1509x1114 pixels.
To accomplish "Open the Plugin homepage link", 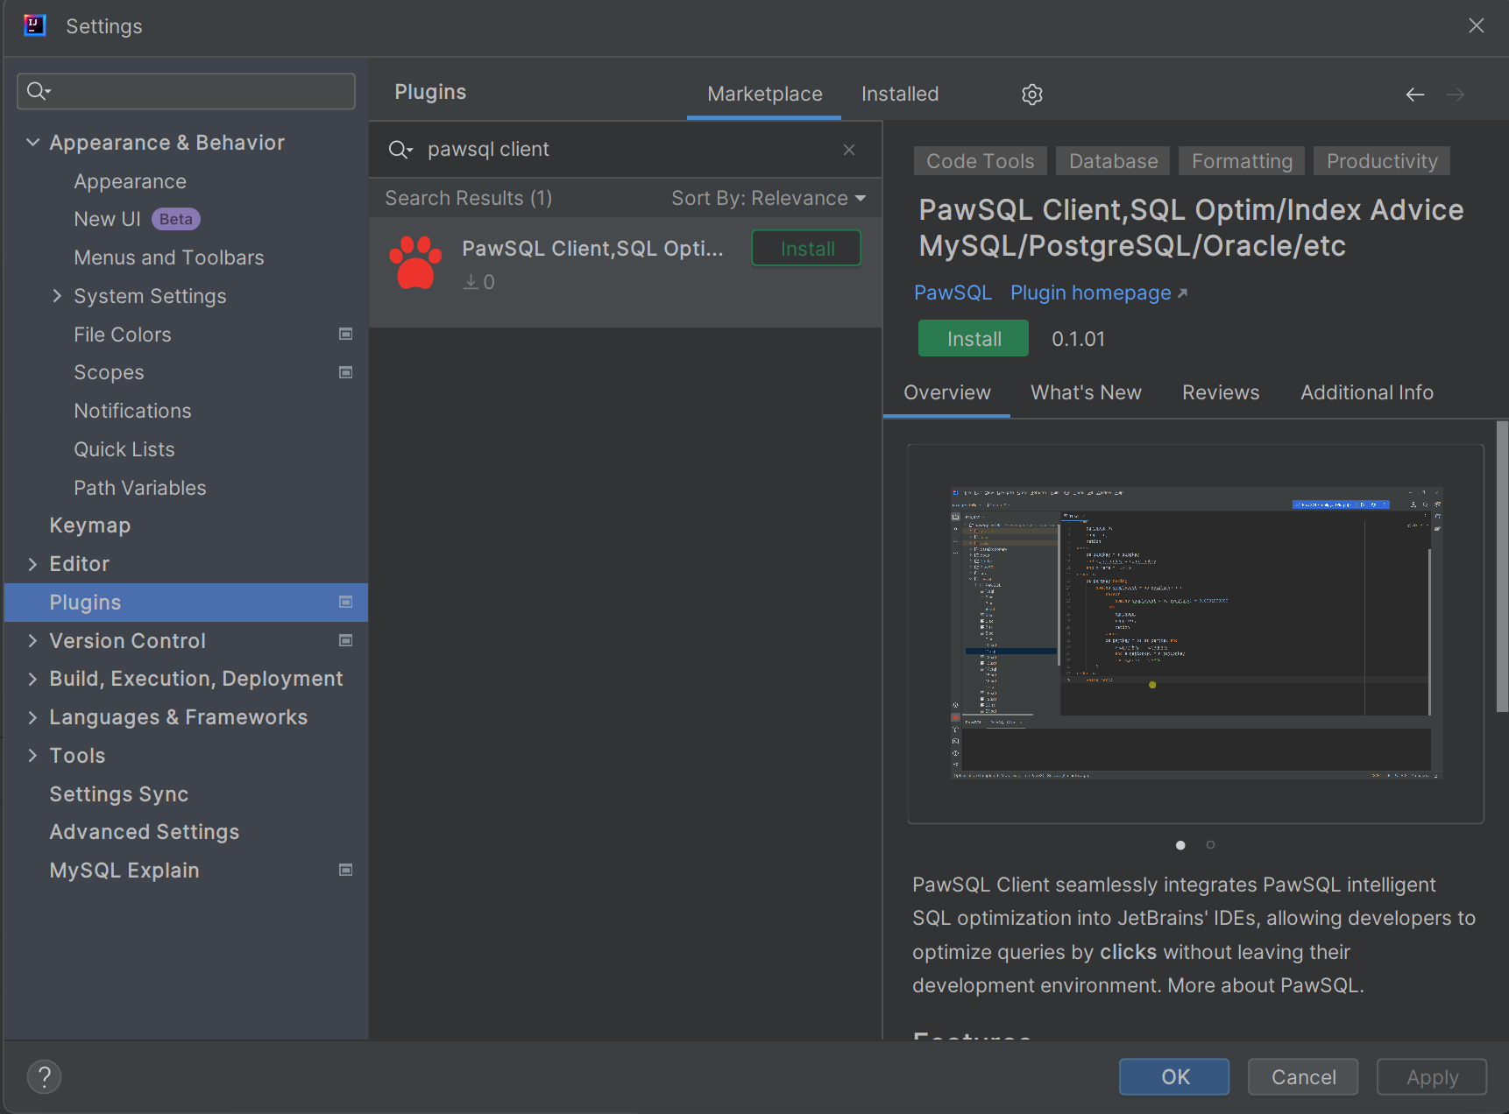I will coord(1099,293).
